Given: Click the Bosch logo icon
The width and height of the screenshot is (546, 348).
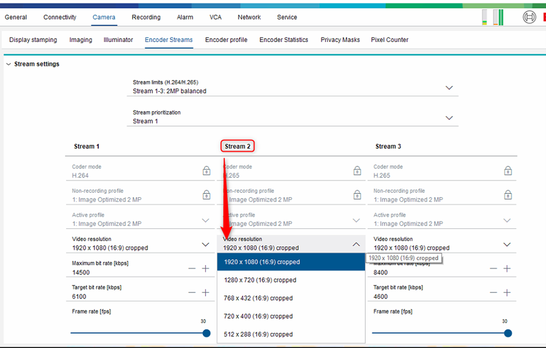Looking at the screenshot, I should pos(529,18).
